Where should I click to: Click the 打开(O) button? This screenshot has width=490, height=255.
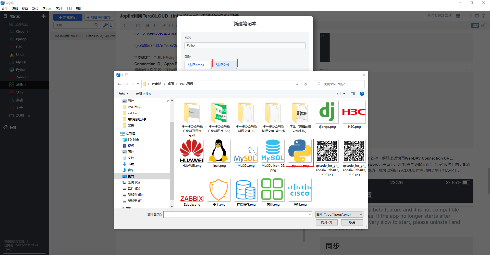point(326,222)
